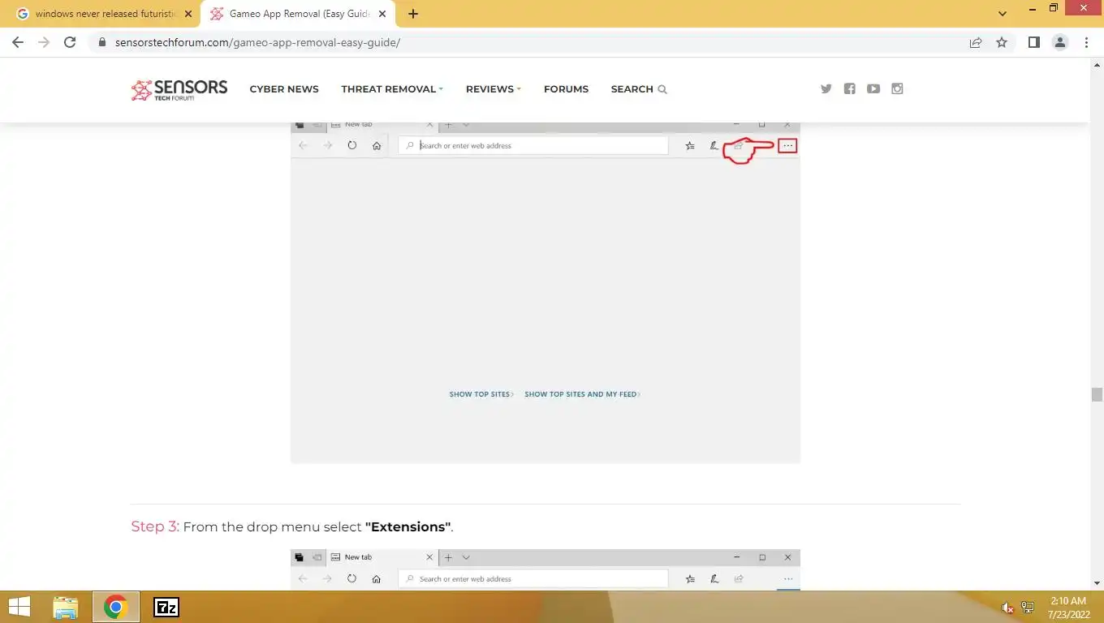
Task: Click the browser forward arrow
Action: point(44,42)
